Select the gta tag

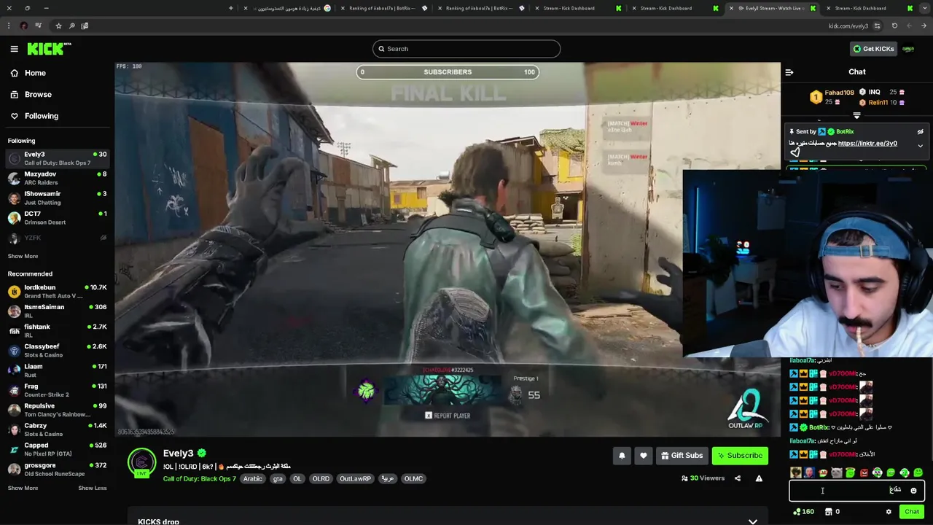pyautogui.click(x=278, y=479)
